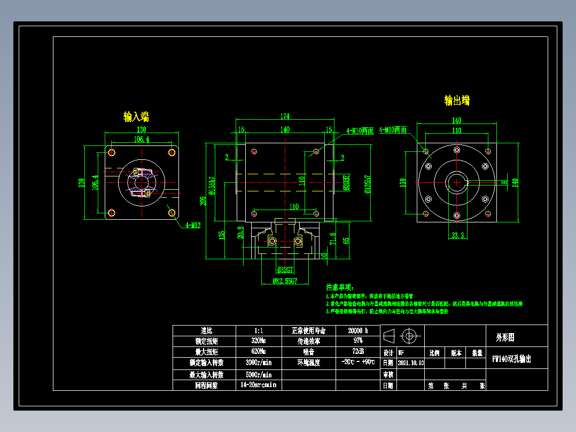The image size is (576, 432).
Task: Select the 20000 h lifetime value
Action: (358, 330)
